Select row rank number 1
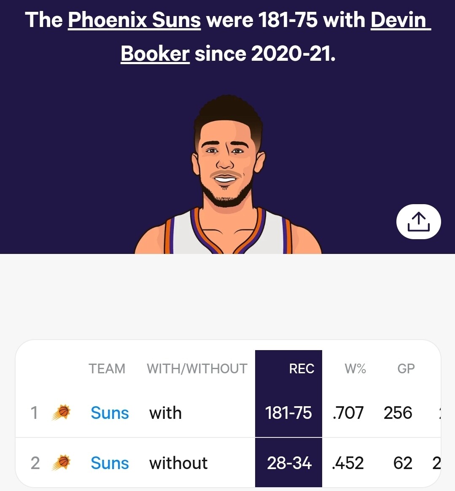This screenshot has height=491, width=455. tap(35, 413)
